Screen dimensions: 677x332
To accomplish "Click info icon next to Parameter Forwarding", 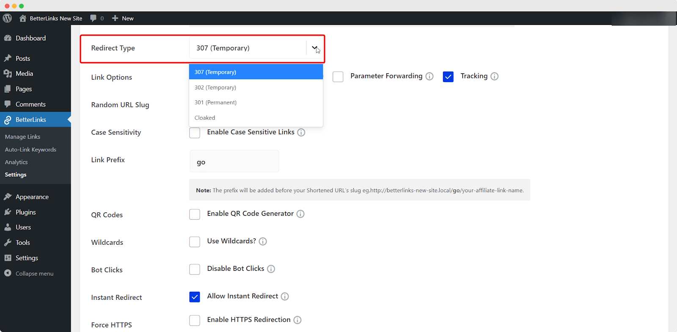I will (x=429, y=76).
